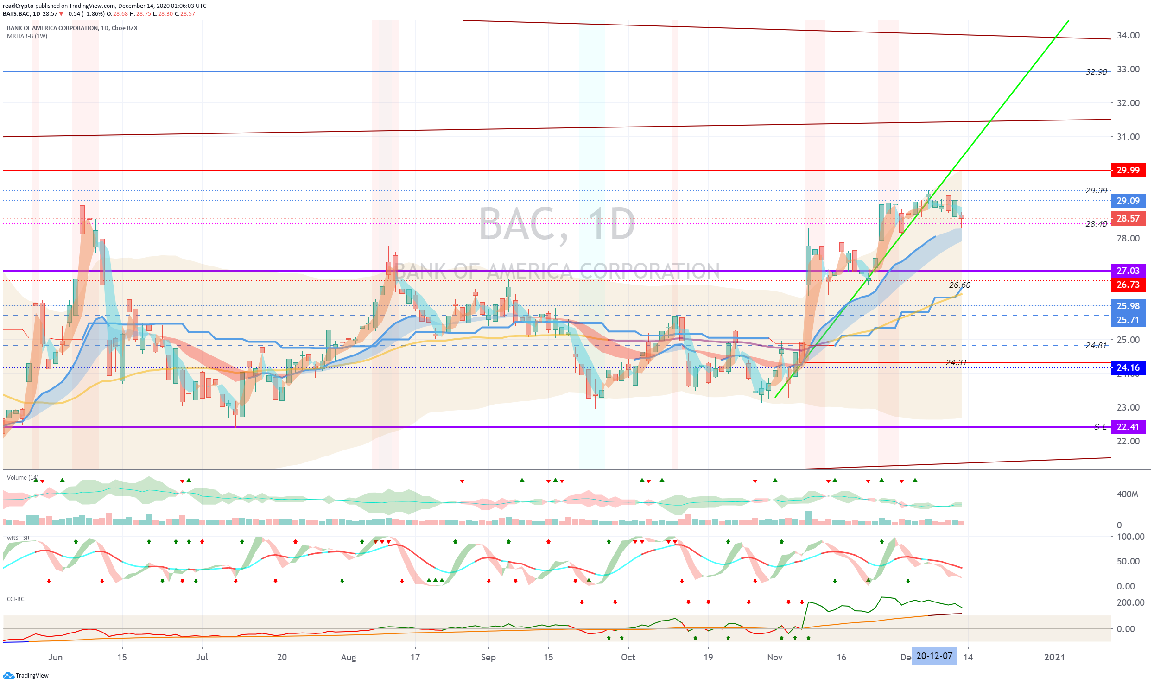Click the 29.39 line annotation
Screen dimensions: 1154x684
[1097, 190]
